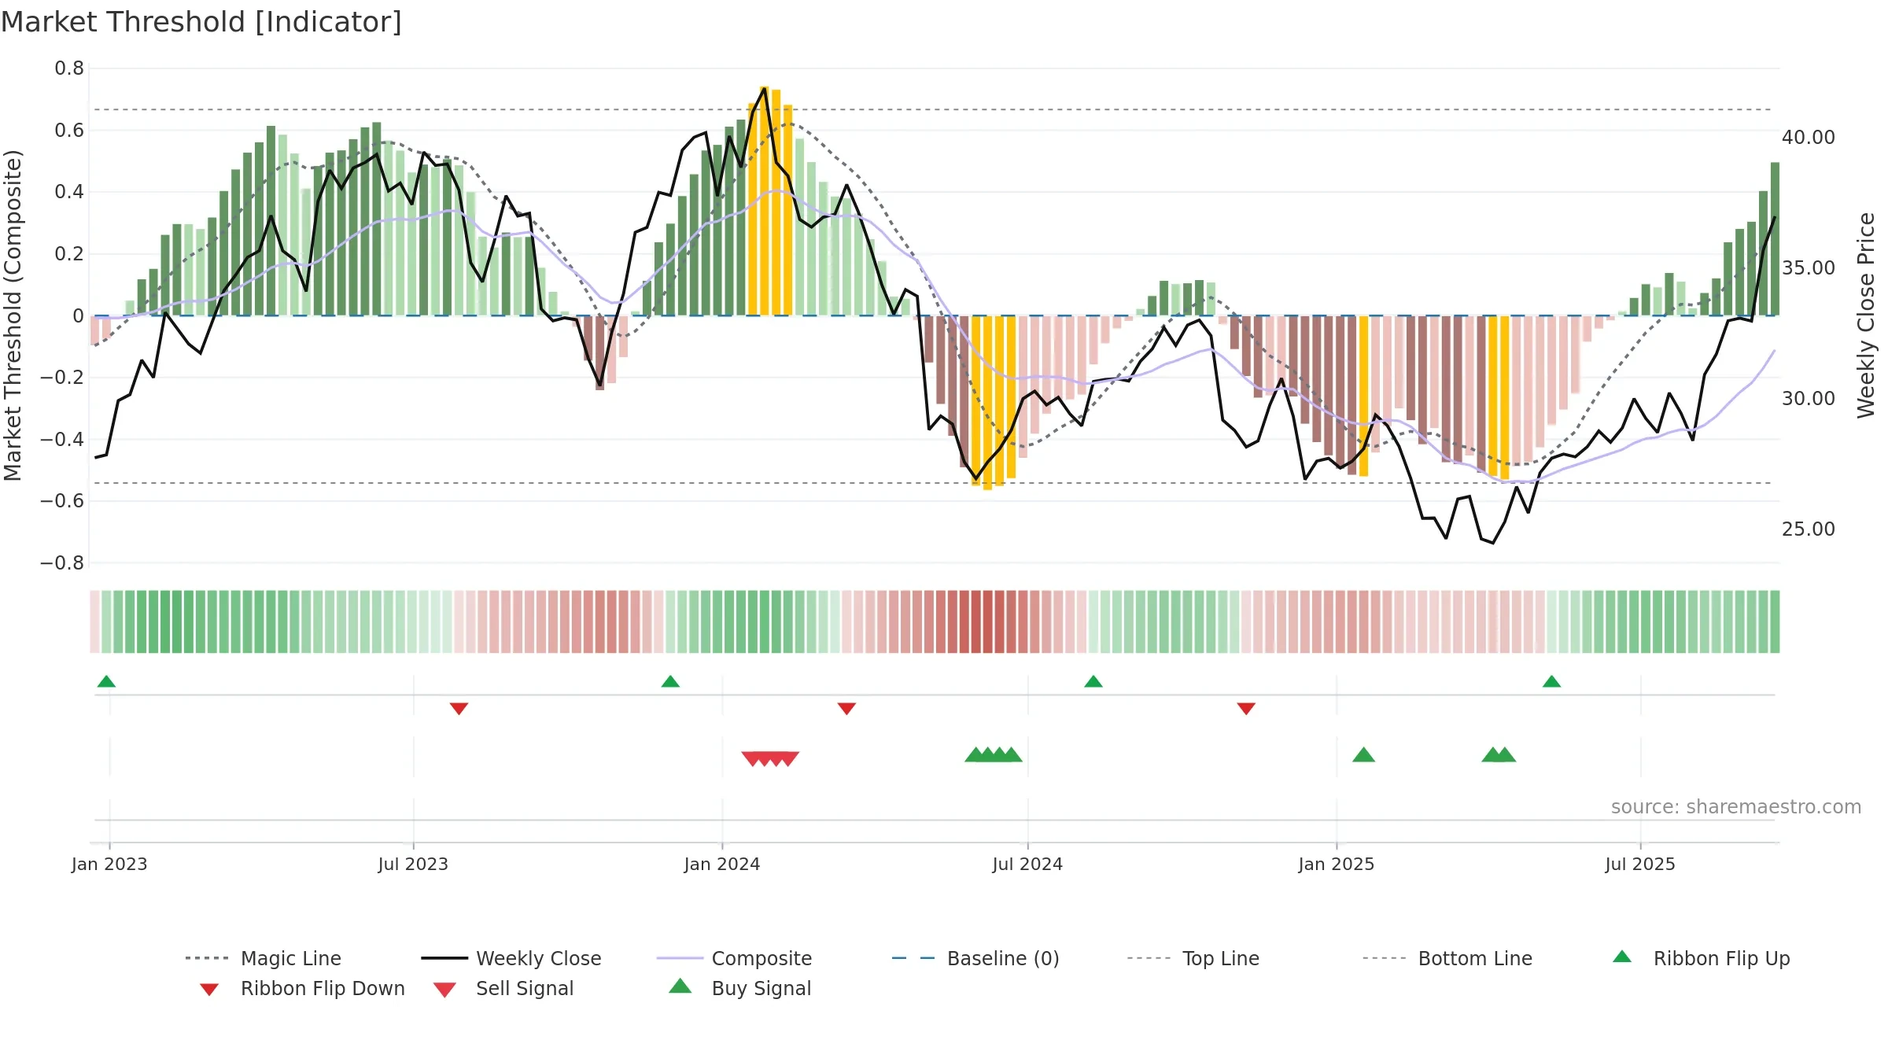Click the Buy Signal marker just after Jan 2025
Image resolution: width=1888 pixels, height=1062 pixels.
pos(1363,754)
